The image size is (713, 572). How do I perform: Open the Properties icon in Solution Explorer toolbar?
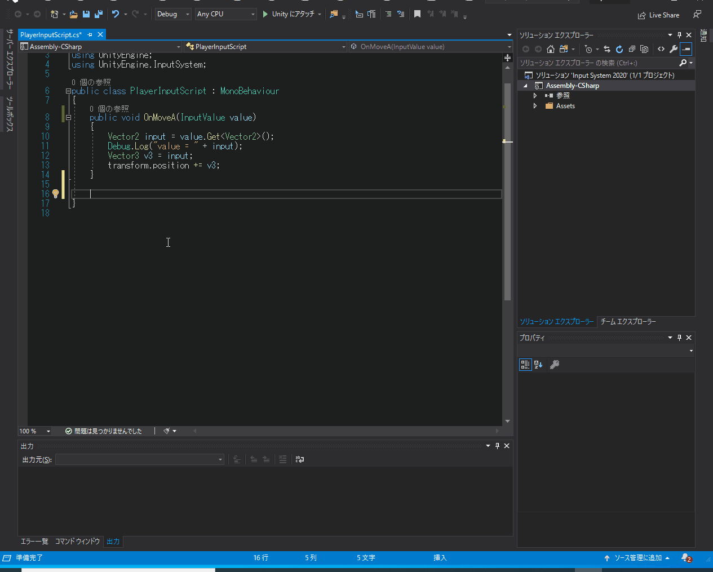pyautogui.click(x=673, y=49)
